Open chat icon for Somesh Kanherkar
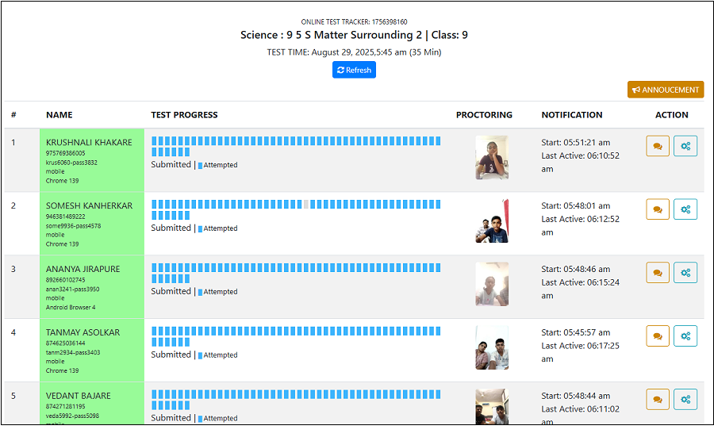This screenshot has height=441, width=714. click(x=658, y=209)
